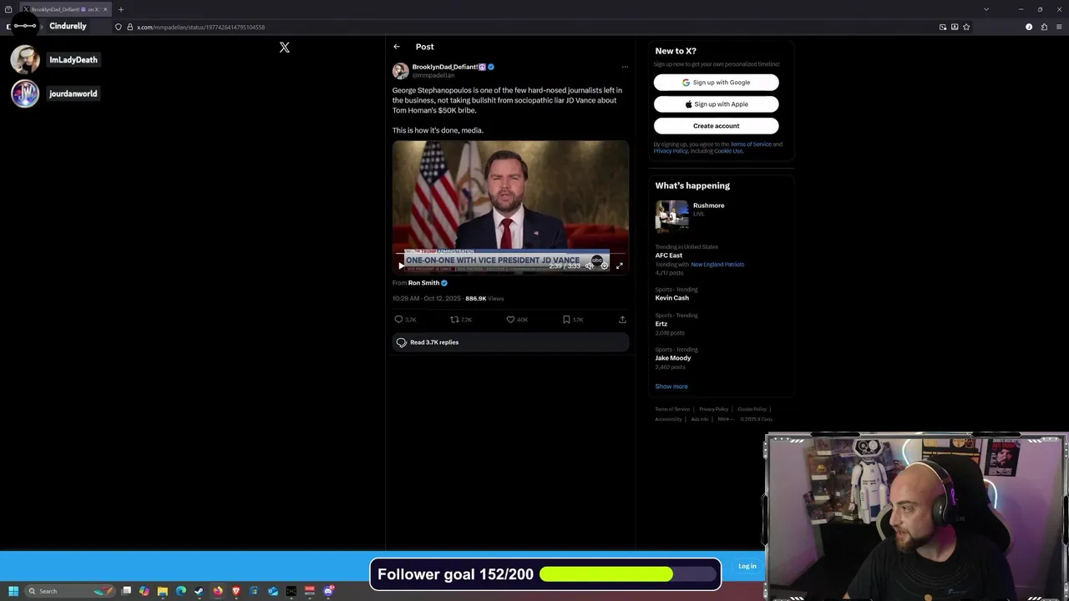Open the Firefox hamburger application menu
The image size is (1069, 601).
click(x=1059, y=27)
